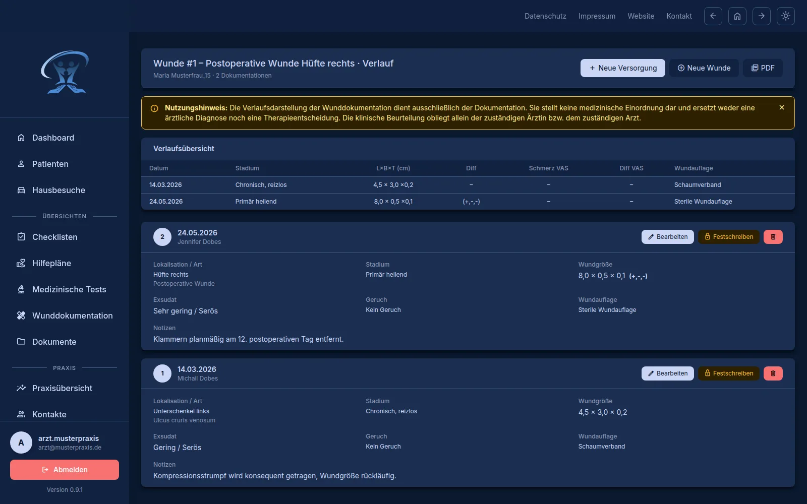The width and height of the screenshot is (807, 504).
Task: Open the Datenschutz link
Action: (545, 16)
